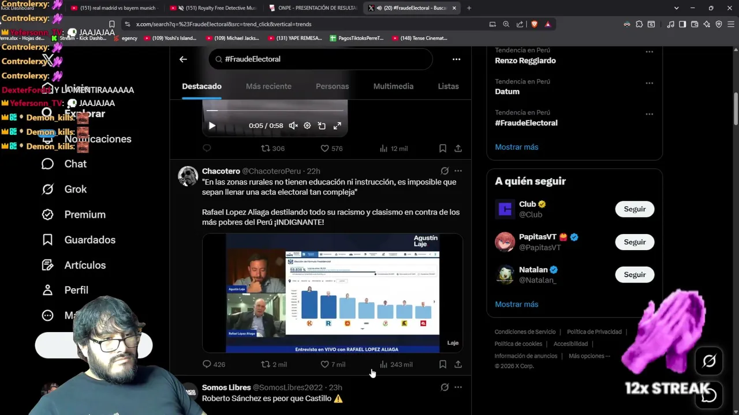Click the video progress bar
This screenshot has height=415, width=739.
[x=275, y=110]
